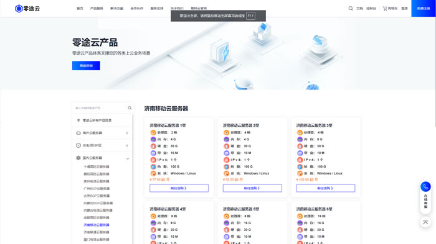Click the 济南移动云服务器 2型 card title
The image size is (436, 244).
(241, 125)
